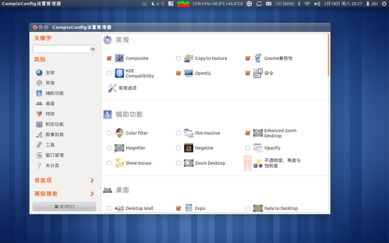Open the Show mouse plugin icon
389x243 pixels.
click(x=119, y=163)
